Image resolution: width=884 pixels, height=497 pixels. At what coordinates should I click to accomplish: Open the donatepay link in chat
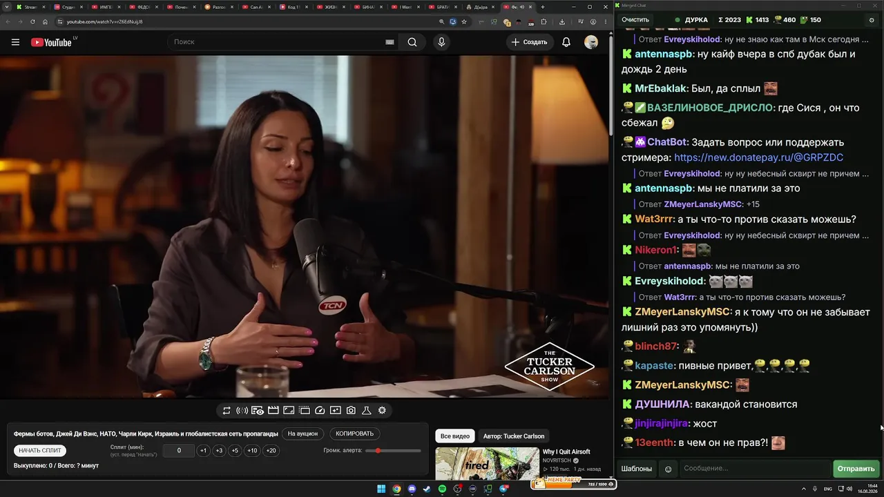758,157
